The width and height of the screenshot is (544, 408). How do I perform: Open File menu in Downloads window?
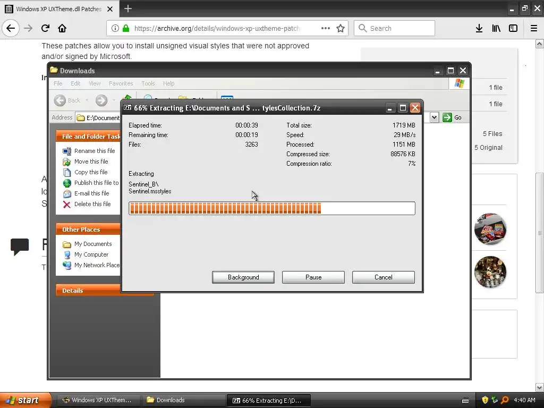58,83
